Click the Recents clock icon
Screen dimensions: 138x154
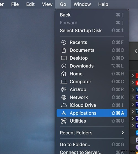64,42
